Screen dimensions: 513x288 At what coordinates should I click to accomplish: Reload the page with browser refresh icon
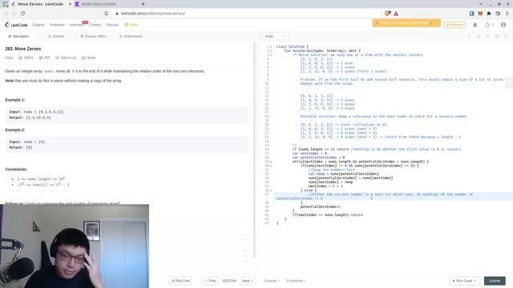click(23, 14)
